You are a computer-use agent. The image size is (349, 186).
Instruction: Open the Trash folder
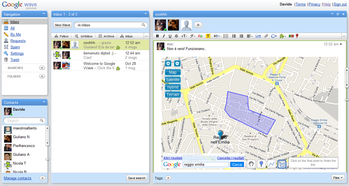(15, 60)
